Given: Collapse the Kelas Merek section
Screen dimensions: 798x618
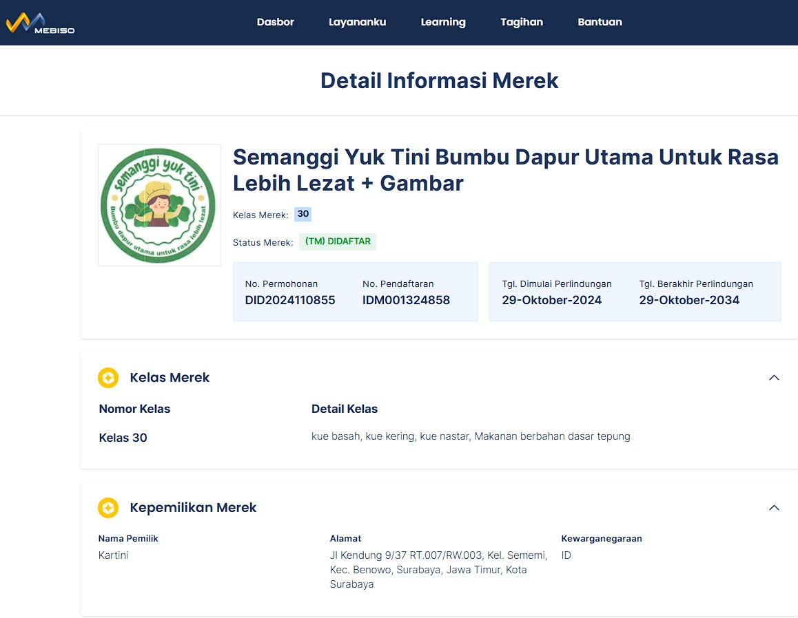Looking at the screenshot, I should pos(774,378).
